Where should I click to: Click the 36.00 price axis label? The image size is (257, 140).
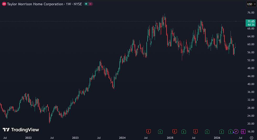pos(251,92)
